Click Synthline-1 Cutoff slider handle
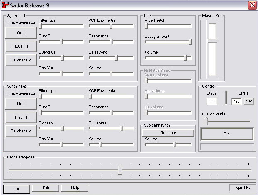This screenshot has width=258, height=195. tap(61, 41)
